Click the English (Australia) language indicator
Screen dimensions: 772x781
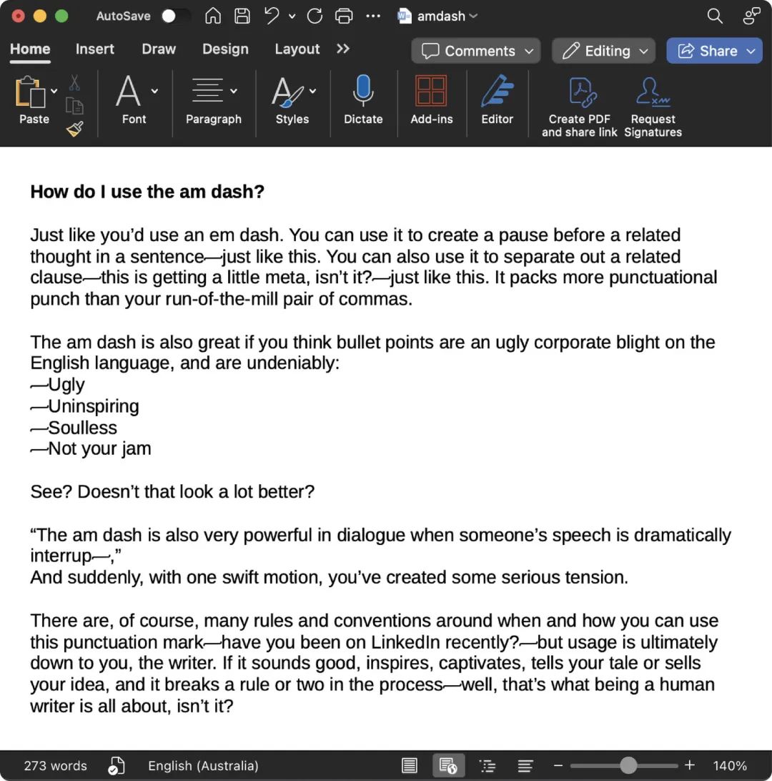[203, 765]
